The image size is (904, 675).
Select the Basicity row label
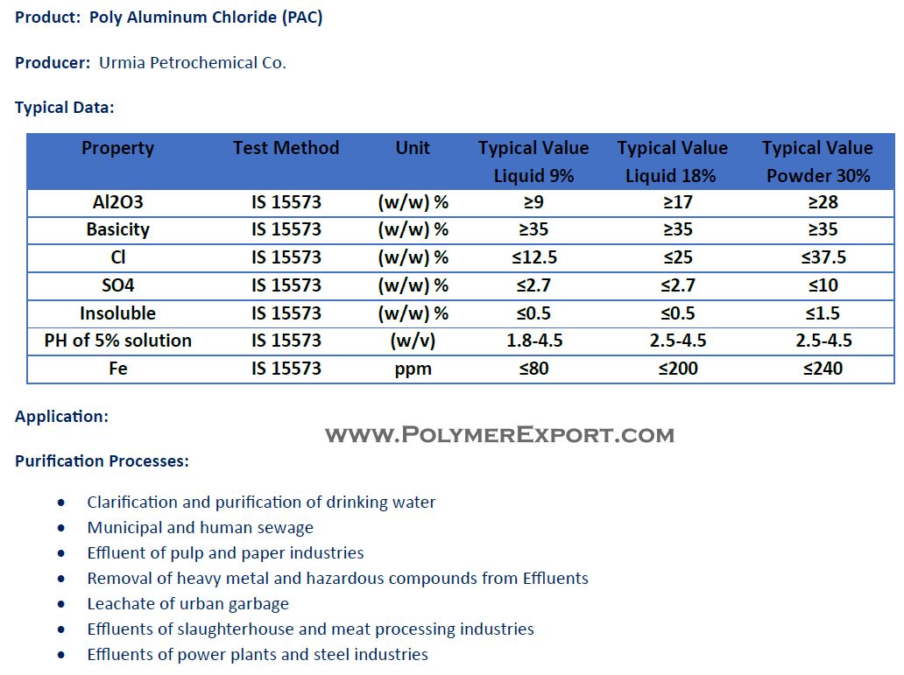[117, 230]
